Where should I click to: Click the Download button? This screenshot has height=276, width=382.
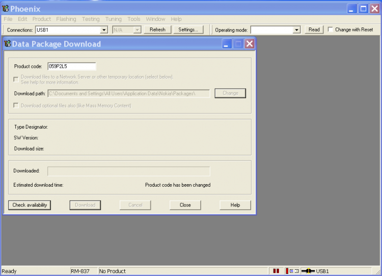tap(85, 205)
